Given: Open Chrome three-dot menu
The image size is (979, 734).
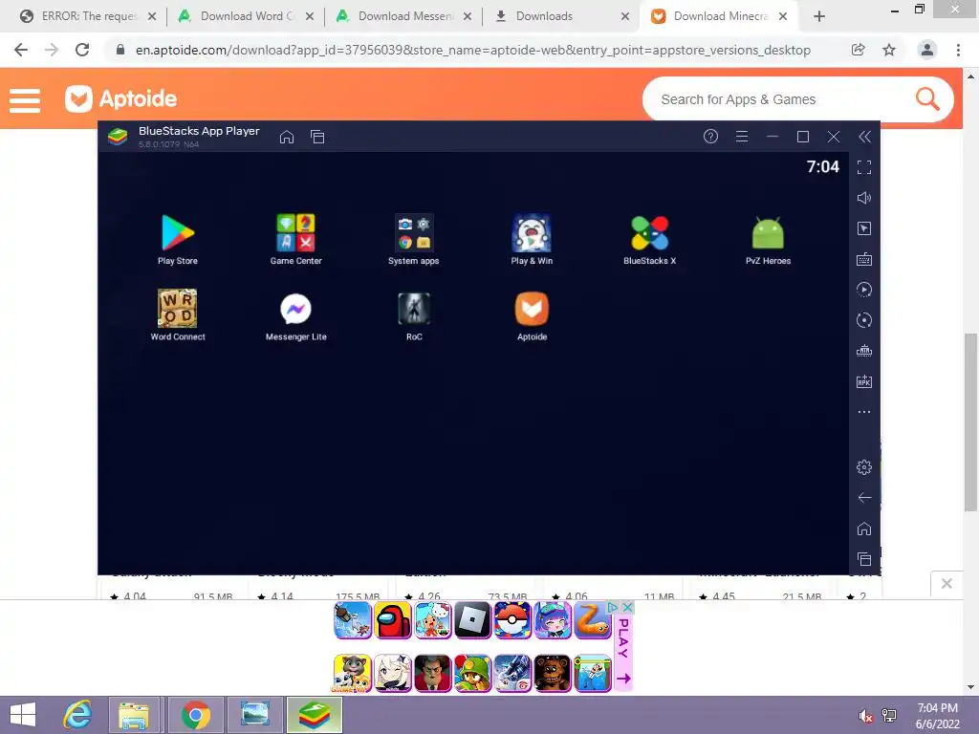Looking at the screenshot, I should point(958,50).
